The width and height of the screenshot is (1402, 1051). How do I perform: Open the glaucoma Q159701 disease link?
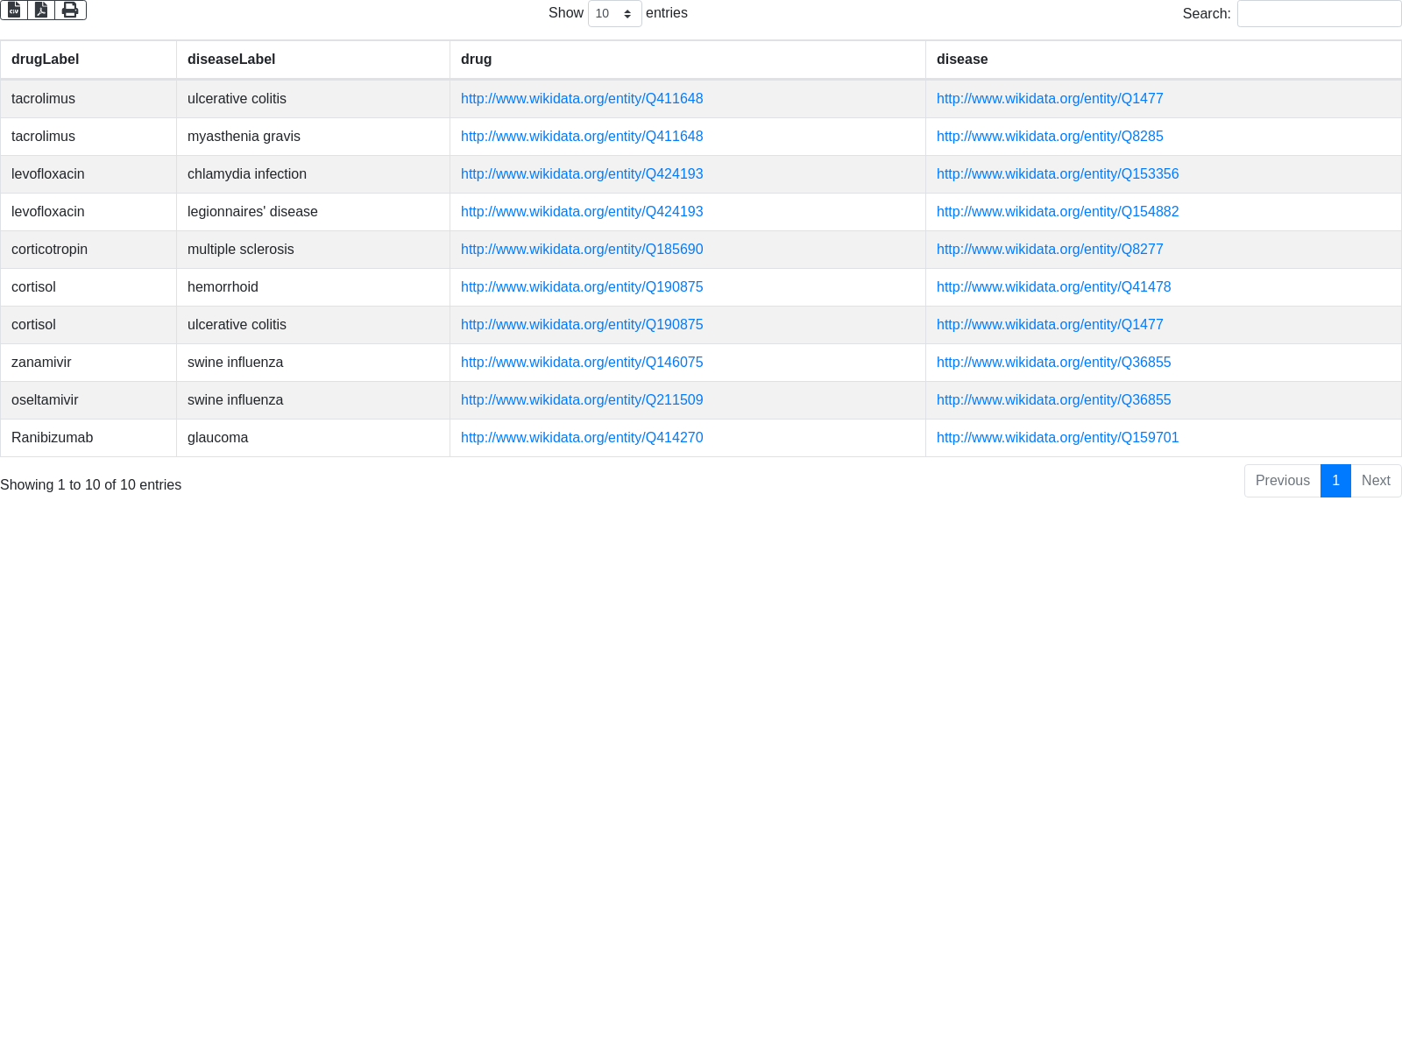(1058, 438)
